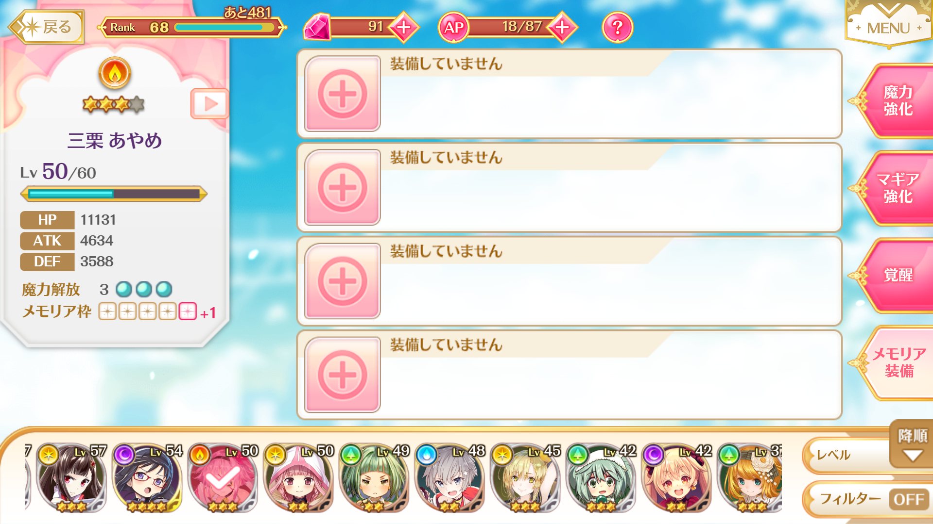Add a memoria in the fourth empty slot
This screenshot has height=524, width=933.
[x=342, y=375]
